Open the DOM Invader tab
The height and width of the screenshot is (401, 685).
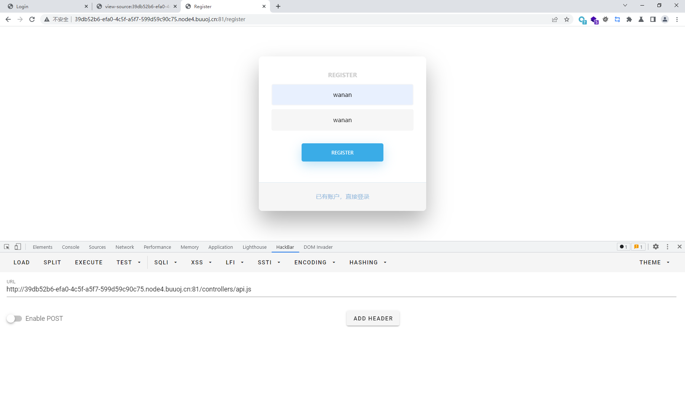coord(318,247)
